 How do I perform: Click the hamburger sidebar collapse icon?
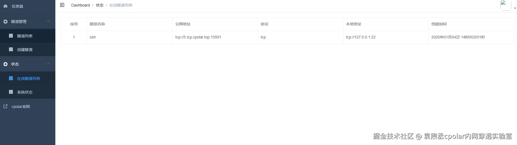[x=62, y=5]
